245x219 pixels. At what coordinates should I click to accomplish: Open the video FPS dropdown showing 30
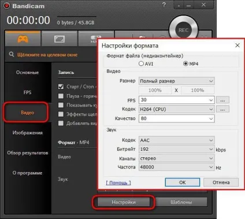tap(177, 100)
